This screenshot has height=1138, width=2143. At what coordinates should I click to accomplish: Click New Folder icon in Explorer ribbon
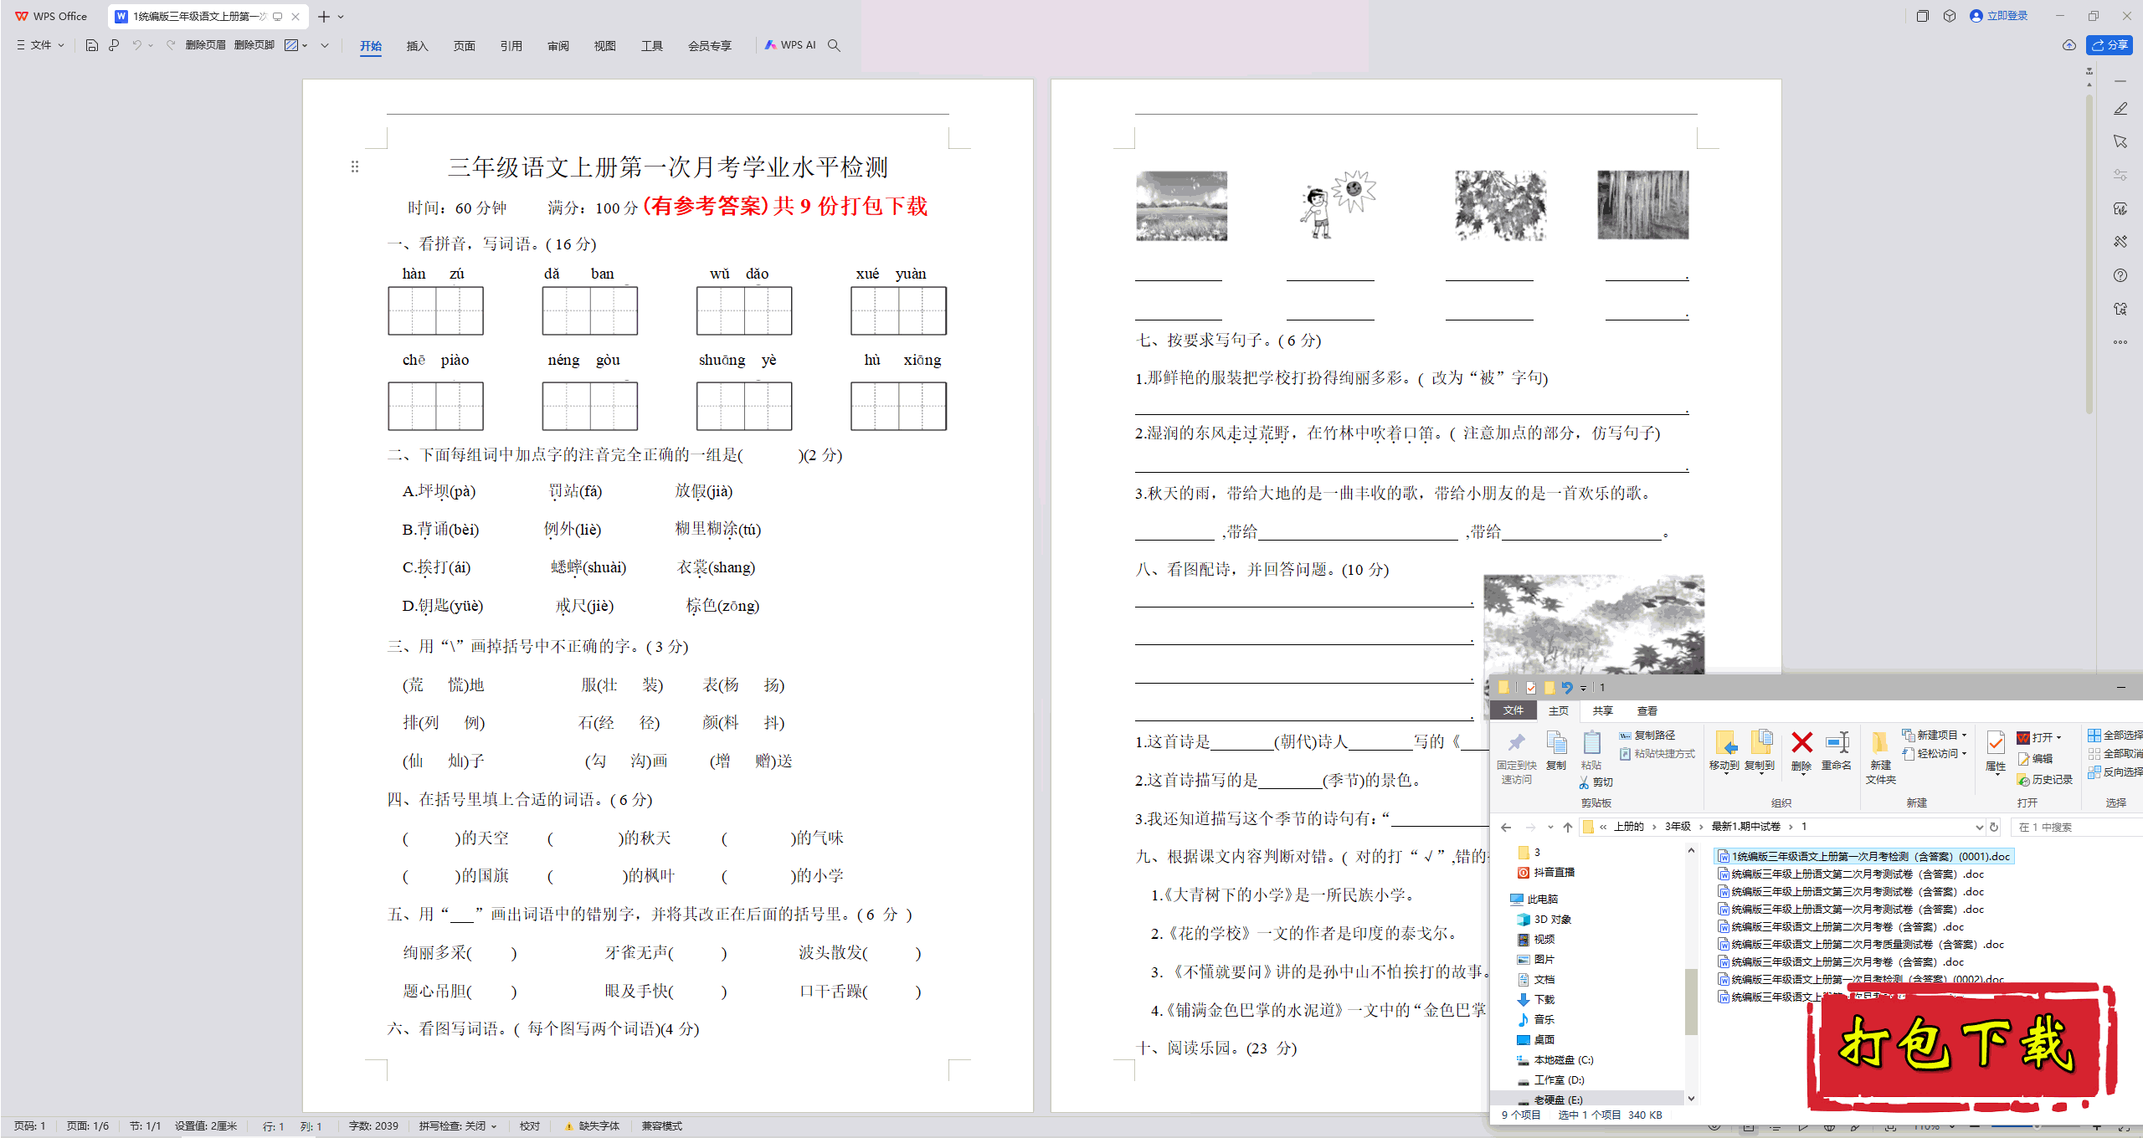coord(1880,743)
